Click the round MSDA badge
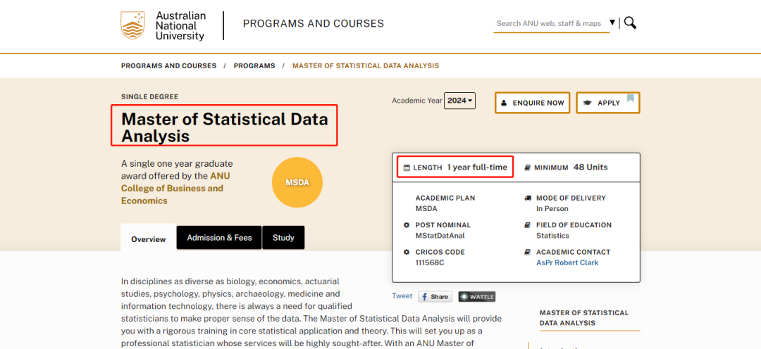Screen dimensions: 761x349 tap(297, 183)
